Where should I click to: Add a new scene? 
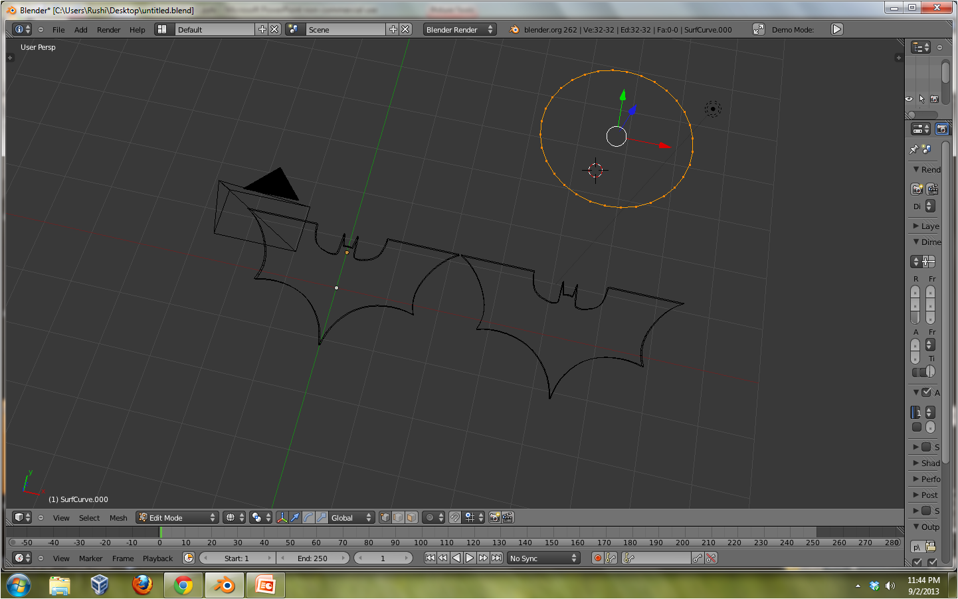[x=393, y=29]
